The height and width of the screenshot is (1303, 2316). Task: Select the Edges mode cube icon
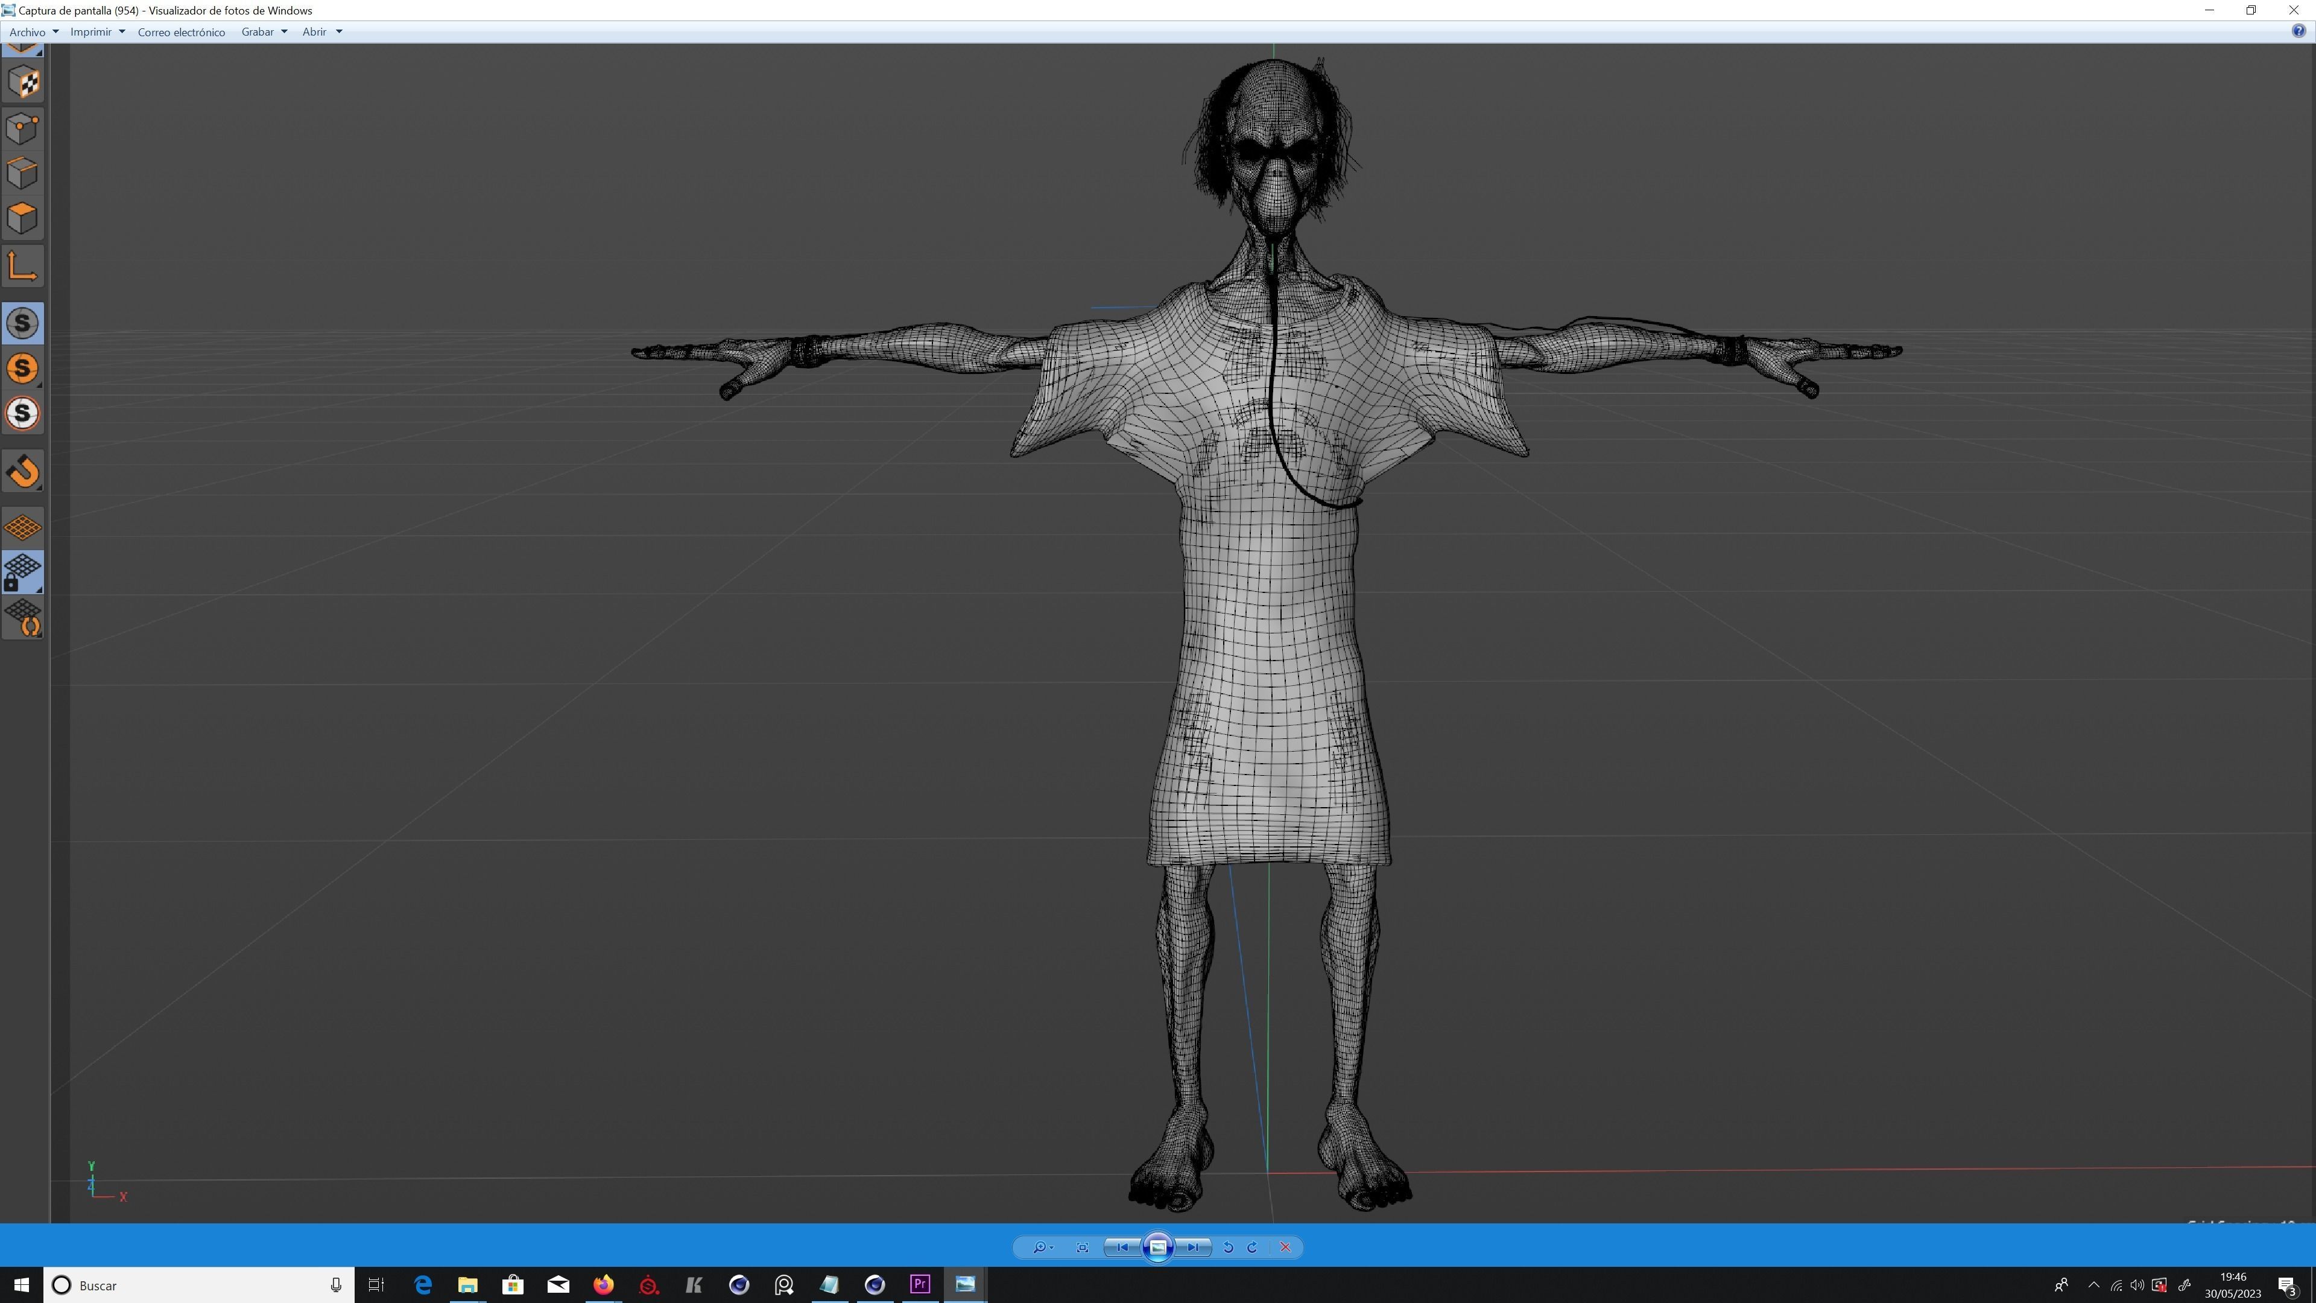22,174
